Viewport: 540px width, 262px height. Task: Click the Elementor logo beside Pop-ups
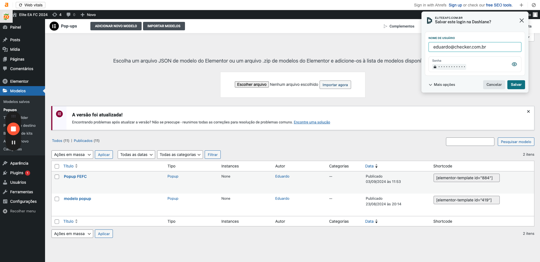pyautogui.click(x=54, y=26)
